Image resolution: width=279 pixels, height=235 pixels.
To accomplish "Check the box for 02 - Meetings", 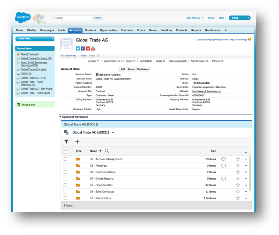I will pos(65,166).
